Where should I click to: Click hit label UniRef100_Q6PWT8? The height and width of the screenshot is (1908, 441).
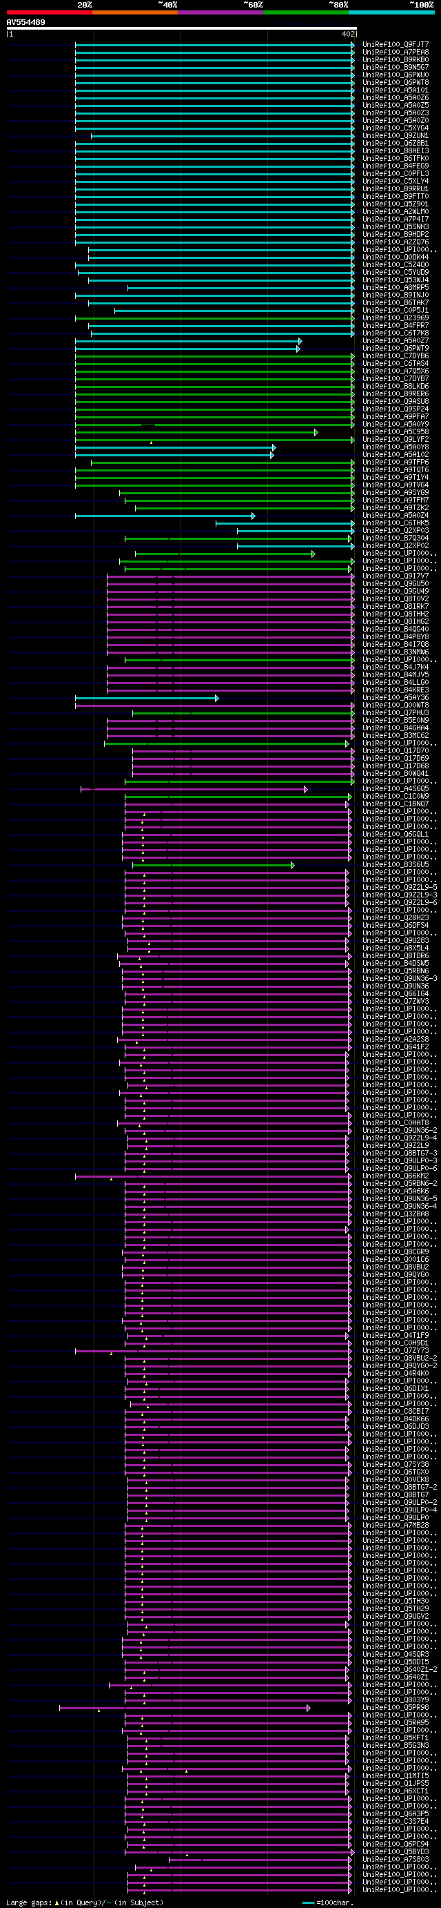(395, 82)
